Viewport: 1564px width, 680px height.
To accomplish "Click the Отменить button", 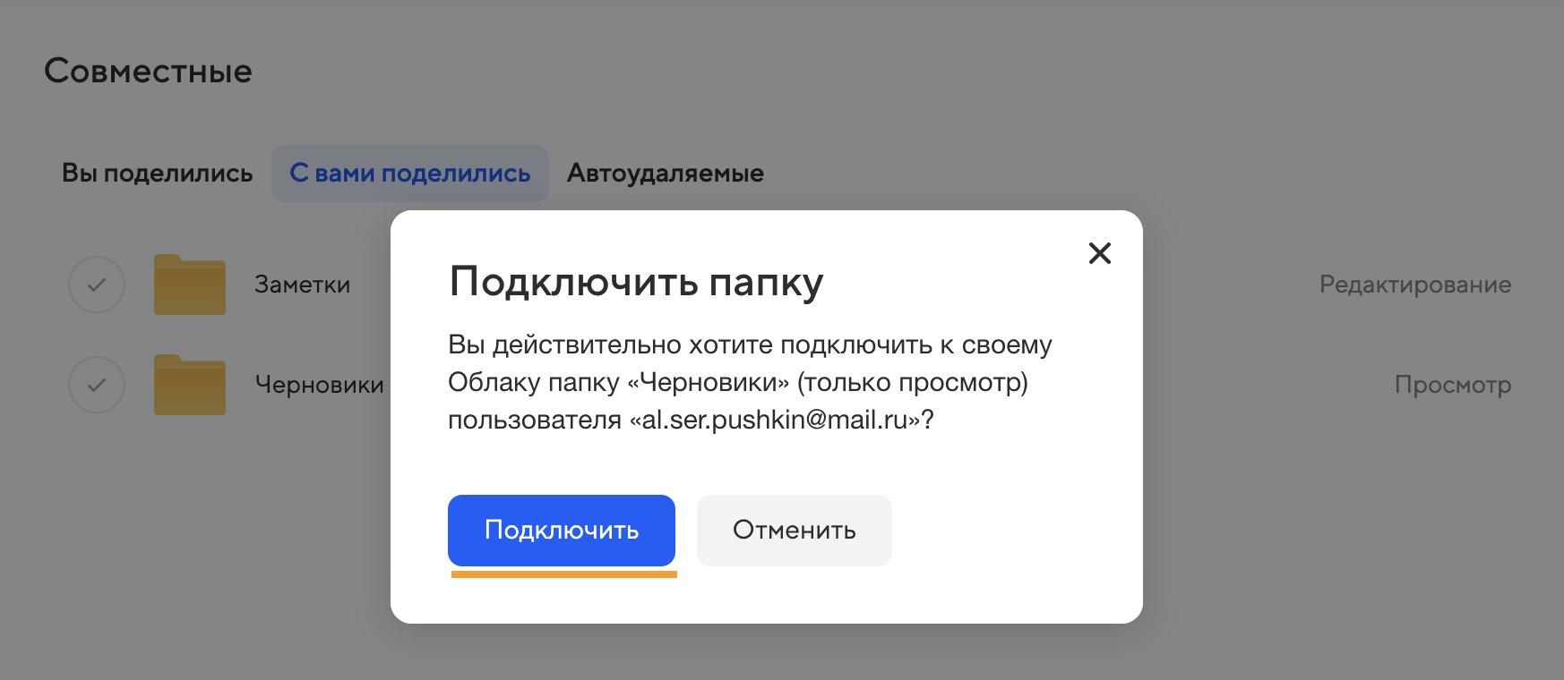I will (794, 530).
